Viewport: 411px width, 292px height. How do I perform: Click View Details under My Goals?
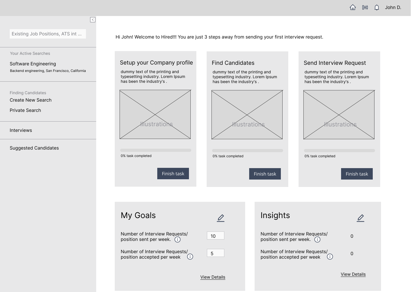pyautogui.click(x=213, y=277)
